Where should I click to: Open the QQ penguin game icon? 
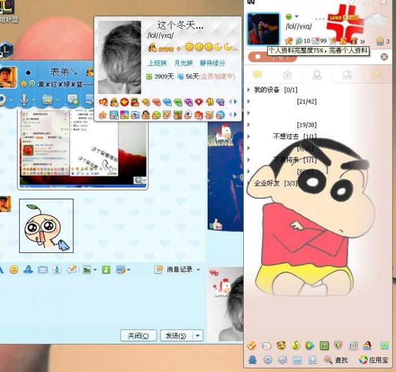(x=367, y=345)
